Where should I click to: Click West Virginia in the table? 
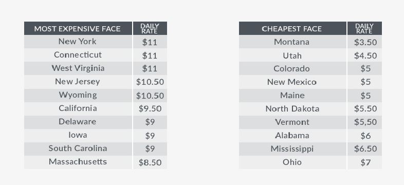pos(78,68)
